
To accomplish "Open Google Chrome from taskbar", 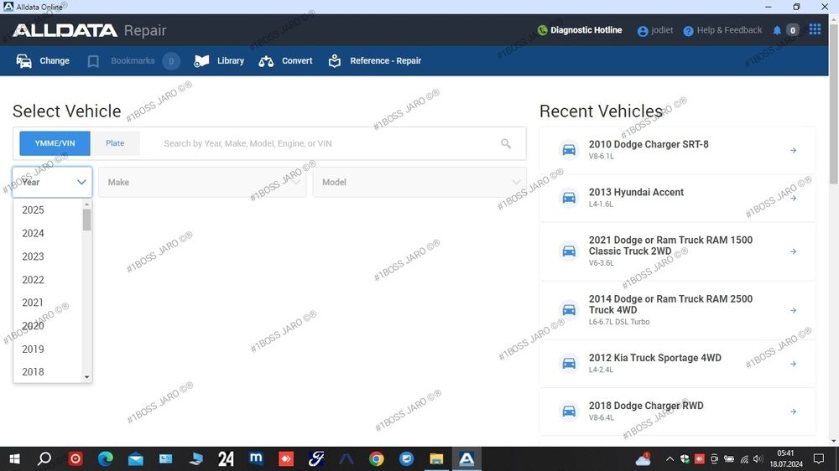I will tap(376, 458).
